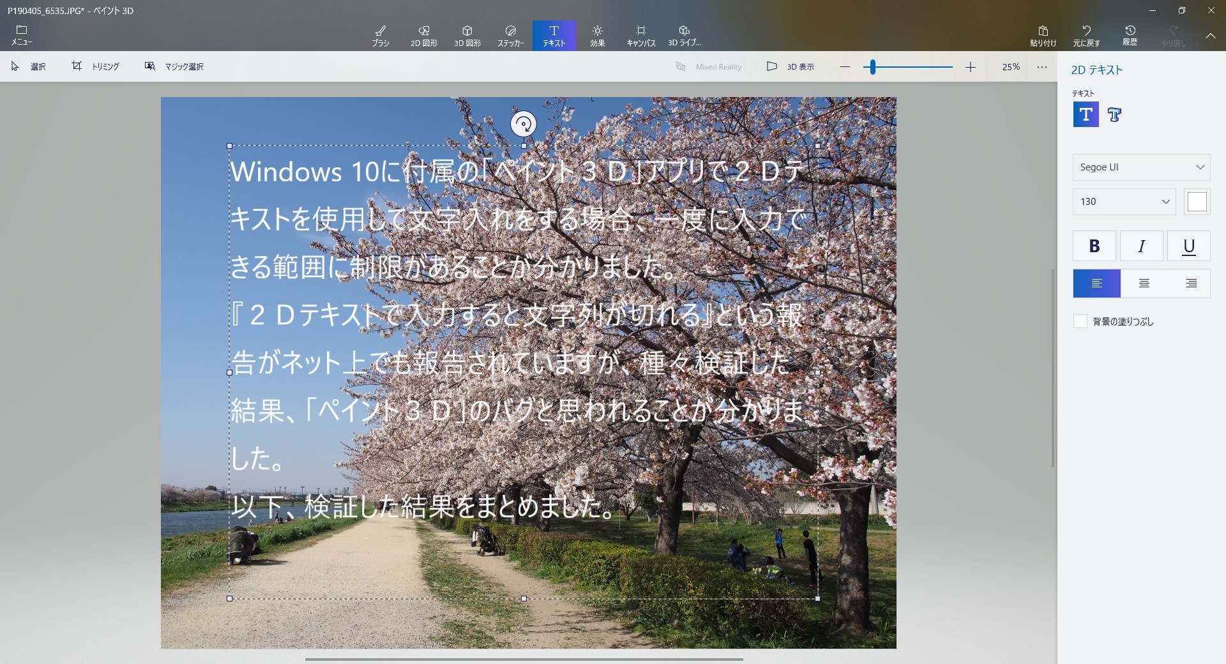Viewport: 1226px width, 664px height.
Task: Choose the マジック選択 magic select tool
Action: pos(174,66)
